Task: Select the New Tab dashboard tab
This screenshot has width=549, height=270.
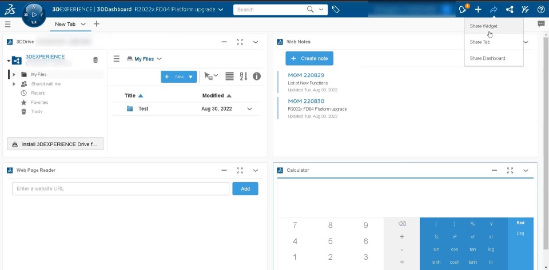Action: pos(65,24)
